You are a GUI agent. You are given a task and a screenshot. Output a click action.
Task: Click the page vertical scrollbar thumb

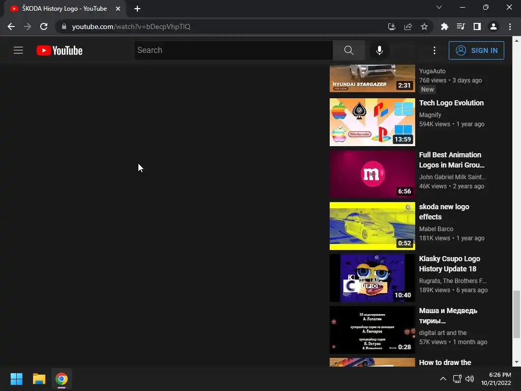516,314
